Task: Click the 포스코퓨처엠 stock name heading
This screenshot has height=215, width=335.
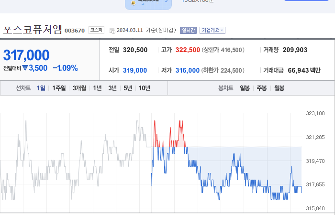Action: pyautogui.click(x=33, y=29)
